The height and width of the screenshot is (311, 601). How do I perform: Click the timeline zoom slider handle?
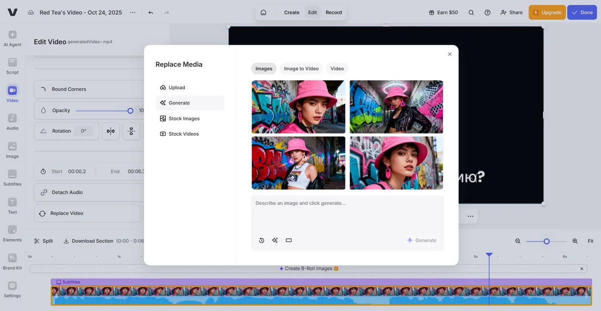click(546, 241)
